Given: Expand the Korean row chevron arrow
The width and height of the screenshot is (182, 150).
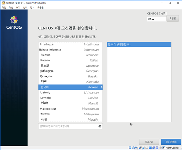Looking at the screenshot, I should pyautogui.click(x=102, y=87).
